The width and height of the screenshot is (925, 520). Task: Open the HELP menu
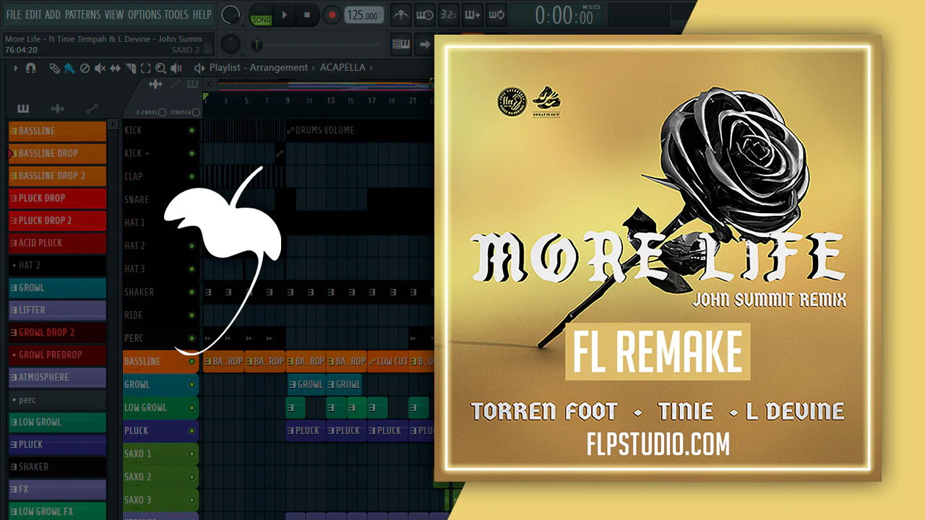(x=202, y=14)
